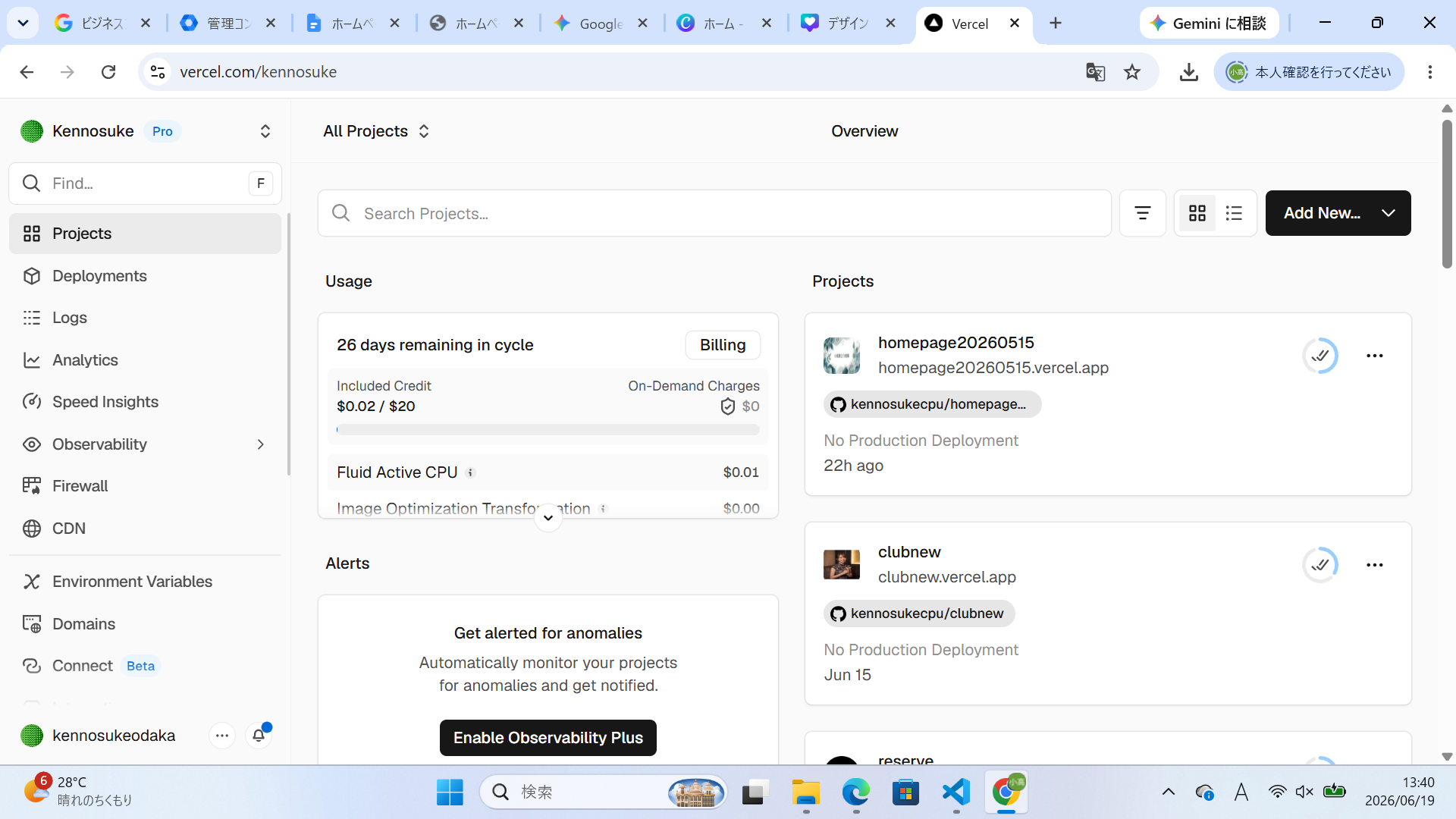
Task: Click the Gemini に相談 button
Action: coord(1209,23)
